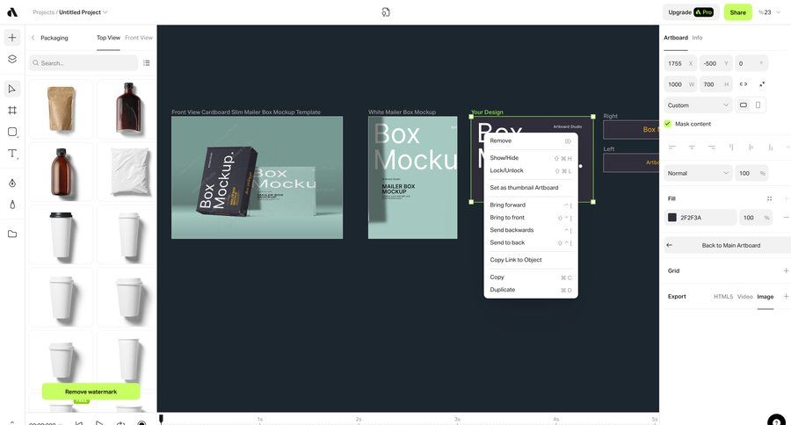Viewport: 791px width, 425px height.
Task: Toggle timeline loop button
Action: (x=120, y=423)
